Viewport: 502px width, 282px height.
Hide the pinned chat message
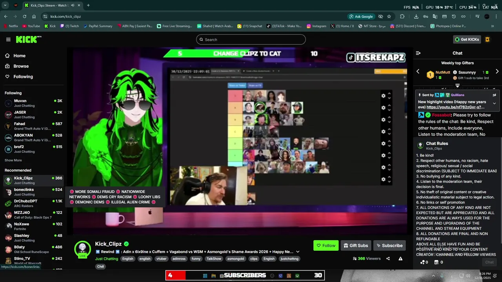pos(494,95)
